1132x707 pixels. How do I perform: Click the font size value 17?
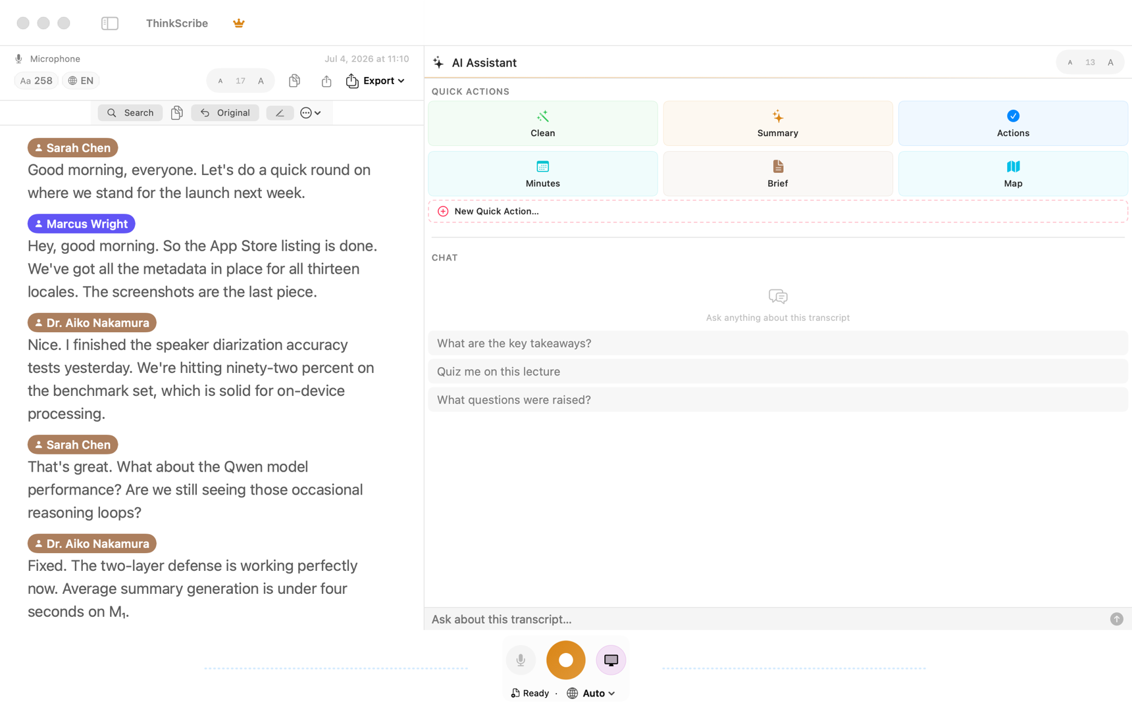(241, 81)
